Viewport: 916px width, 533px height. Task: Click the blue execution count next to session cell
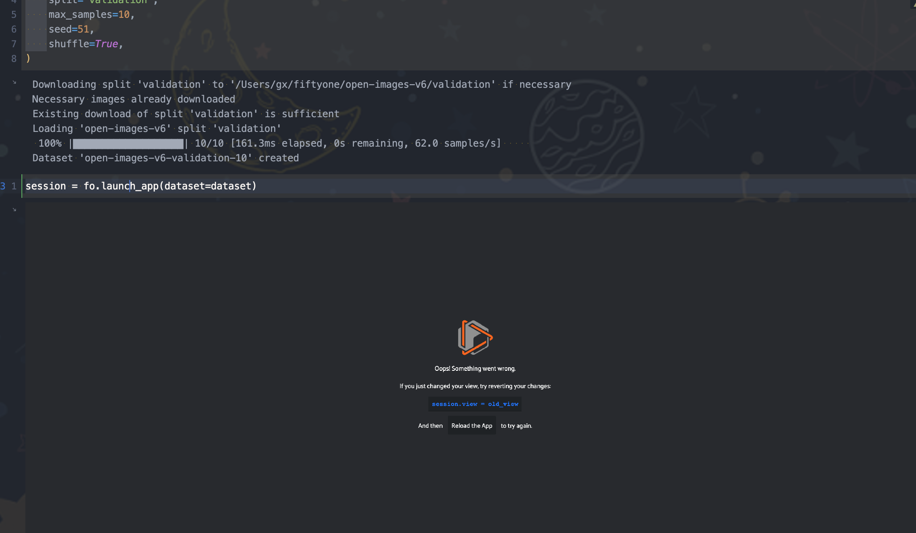2,186
